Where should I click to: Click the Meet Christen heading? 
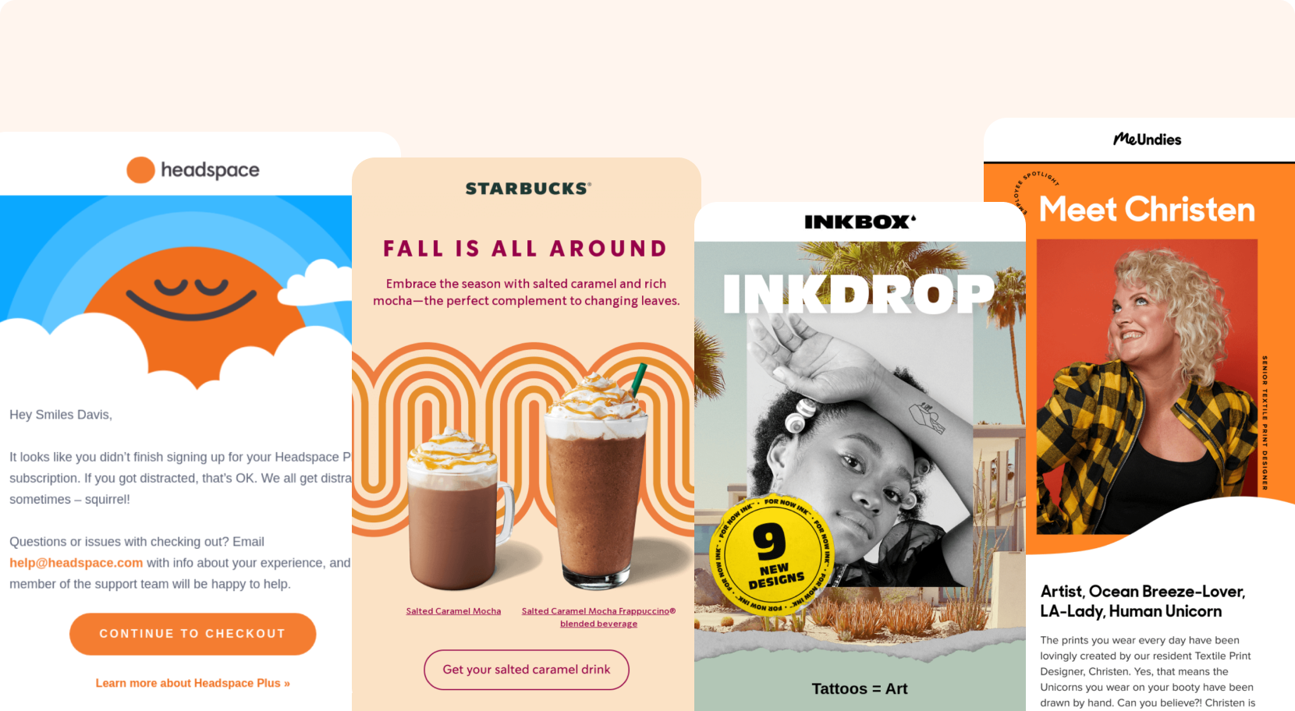pos(1147,209)
